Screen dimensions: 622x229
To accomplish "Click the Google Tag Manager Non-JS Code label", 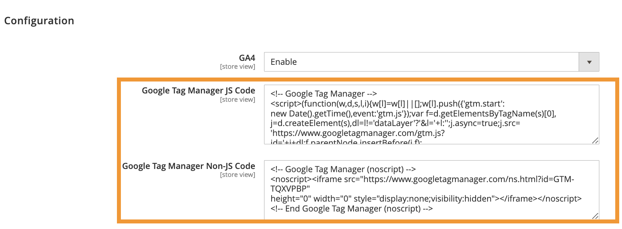I will click(x=189, y=166).
